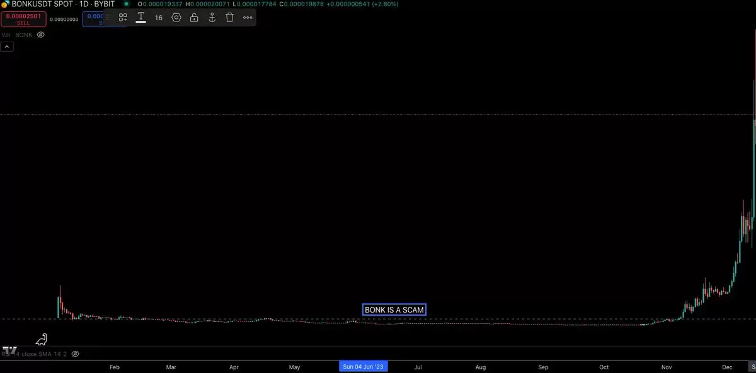Click May on the time axis
Screen dimensions: 756x373
(295, 366)
